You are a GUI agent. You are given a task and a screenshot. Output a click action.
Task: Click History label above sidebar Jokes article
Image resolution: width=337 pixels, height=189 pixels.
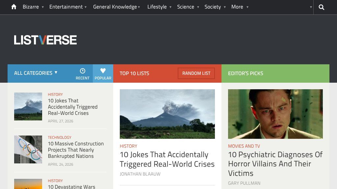55,94
